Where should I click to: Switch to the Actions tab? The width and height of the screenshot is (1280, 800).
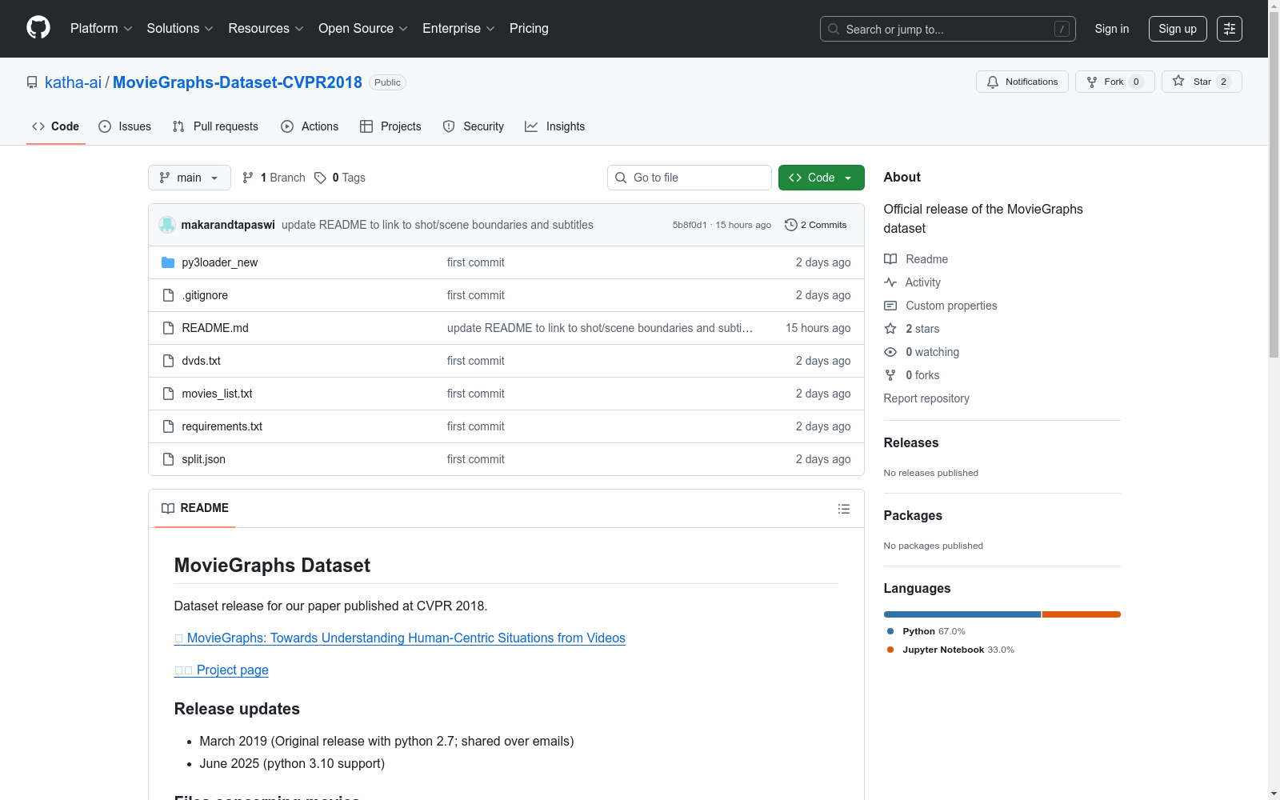310,126
